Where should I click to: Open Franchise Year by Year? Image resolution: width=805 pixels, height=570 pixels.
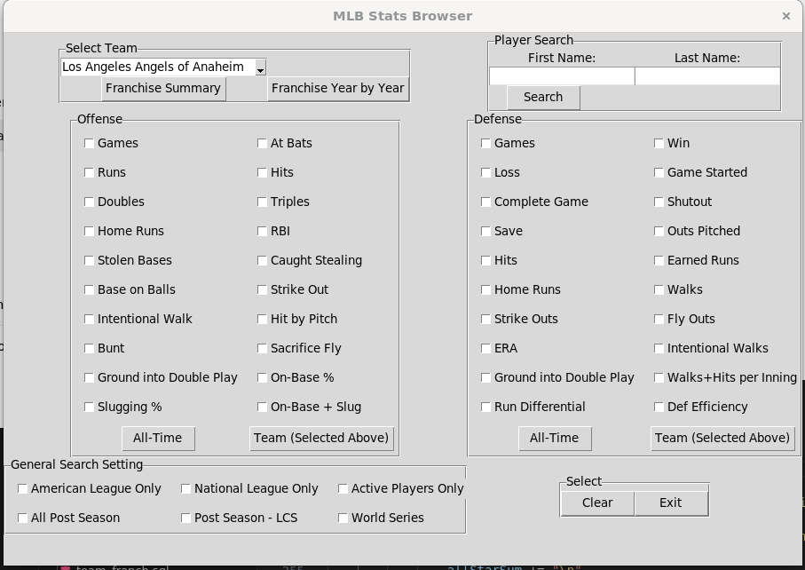[x=338, y=88]
